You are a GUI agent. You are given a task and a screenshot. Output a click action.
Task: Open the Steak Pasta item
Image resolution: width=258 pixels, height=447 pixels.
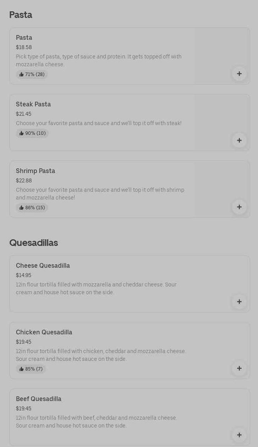pyautogui.click(x=33, y=104)
